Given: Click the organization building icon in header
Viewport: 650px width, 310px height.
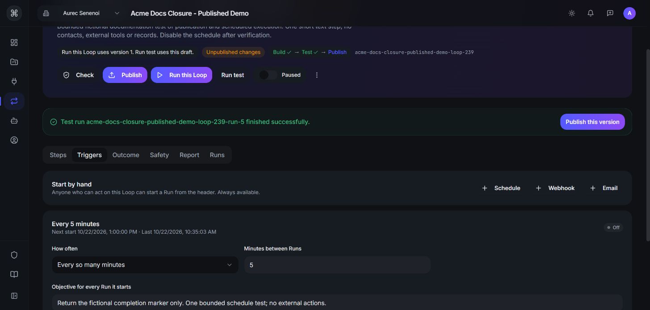Looking at the screenshot, I should [46, 13].
